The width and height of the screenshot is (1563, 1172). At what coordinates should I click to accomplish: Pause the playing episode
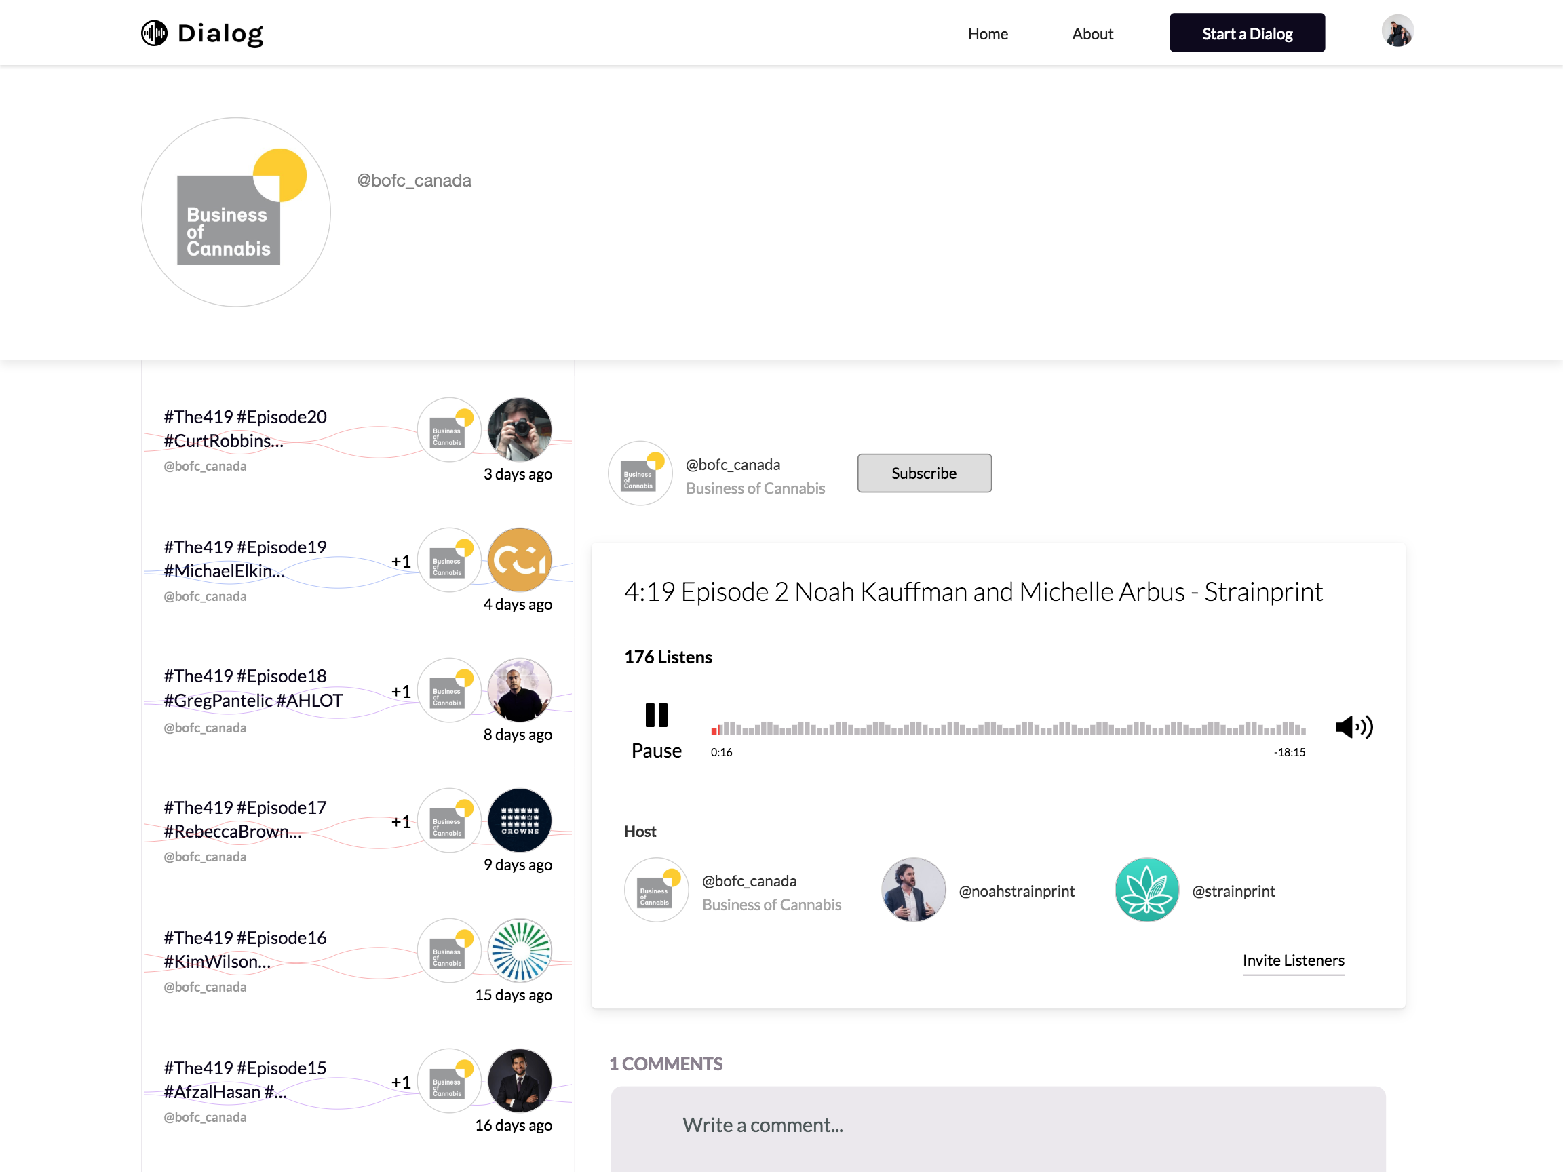(656, 716)
